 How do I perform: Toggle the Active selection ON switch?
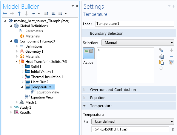(x=89, y=53)
